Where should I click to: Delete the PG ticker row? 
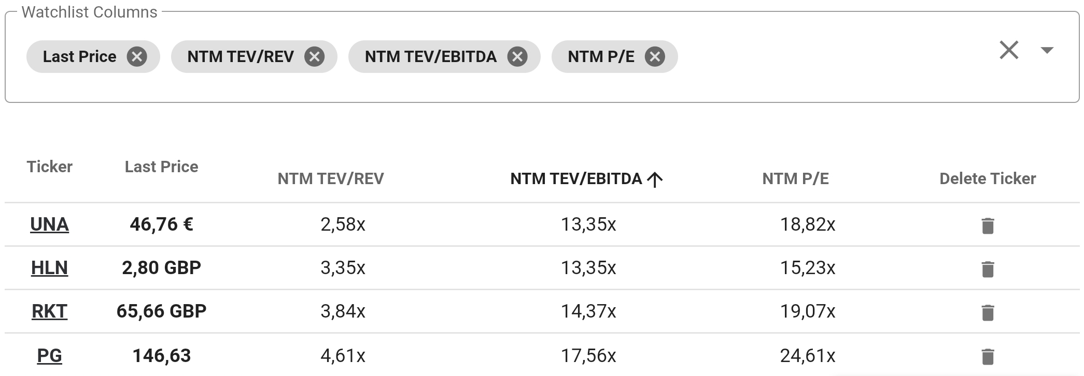pyautogui.click(x=988, y=356)
